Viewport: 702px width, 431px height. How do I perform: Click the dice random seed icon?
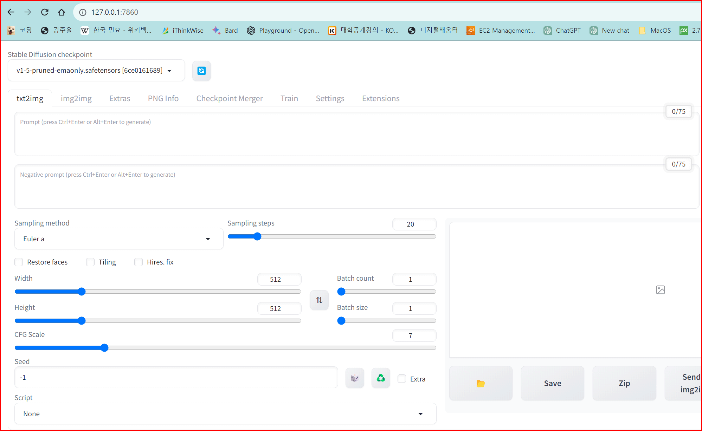pyautogui.click(x=355, y=378)
